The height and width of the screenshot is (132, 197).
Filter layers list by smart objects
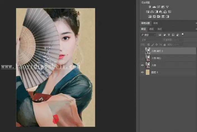tap(177, 35)
